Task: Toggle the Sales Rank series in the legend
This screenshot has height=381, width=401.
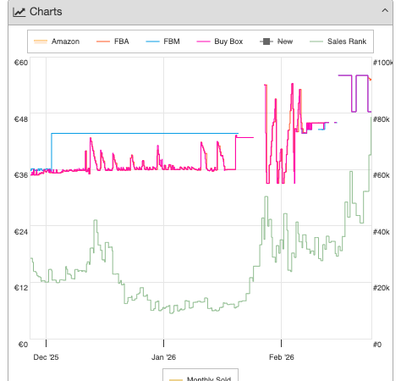Action: tap(338, 41)
